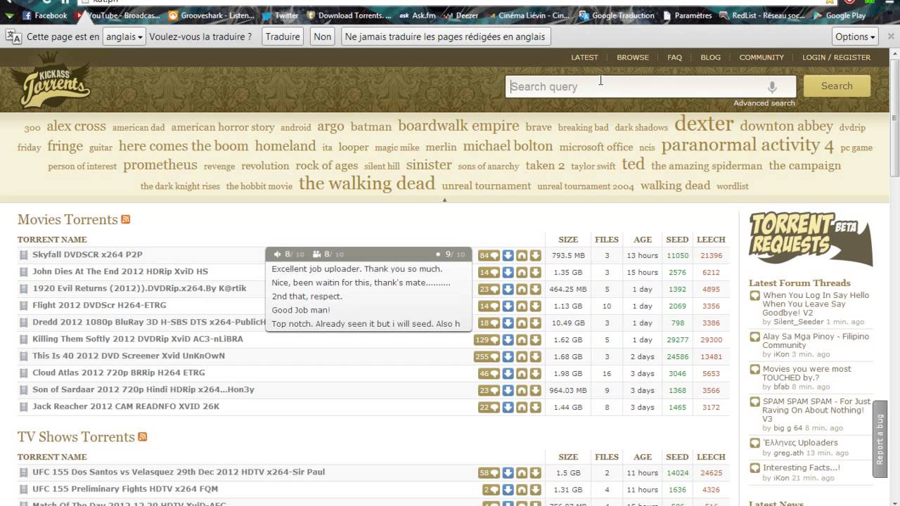The image size is (900, 506).
Task: Activate voice search microphone in search bar
Action: point(771,86)
